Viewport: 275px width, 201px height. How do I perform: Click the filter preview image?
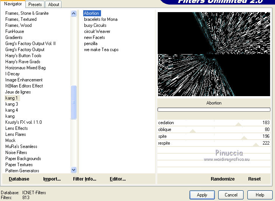pos(214,54)
